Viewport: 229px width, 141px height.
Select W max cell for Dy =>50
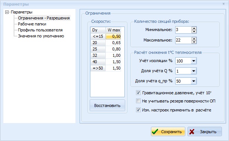[x=113, y=68]
